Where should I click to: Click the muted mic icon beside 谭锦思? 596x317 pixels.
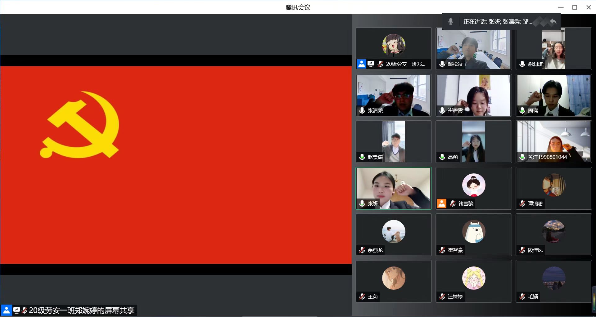tap(522, 203)
